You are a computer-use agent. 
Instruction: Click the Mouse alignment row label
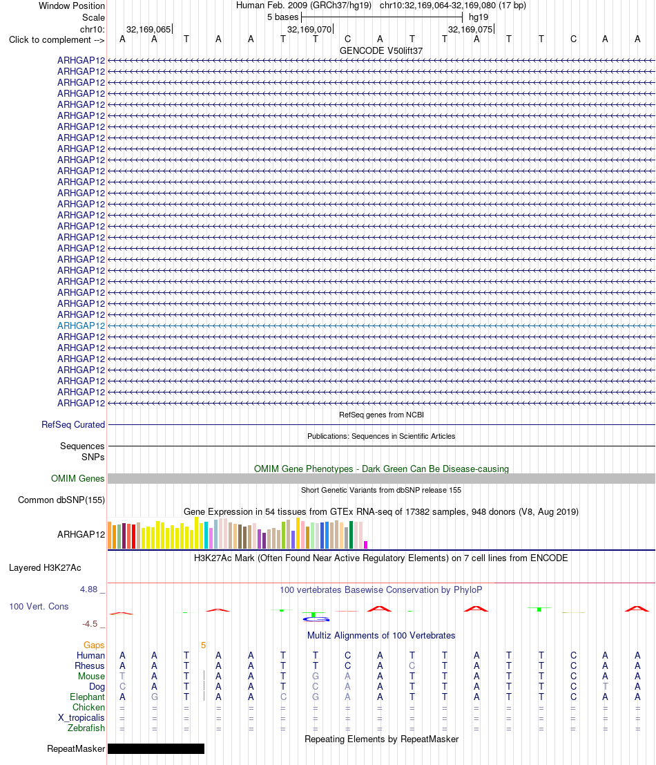92,677
